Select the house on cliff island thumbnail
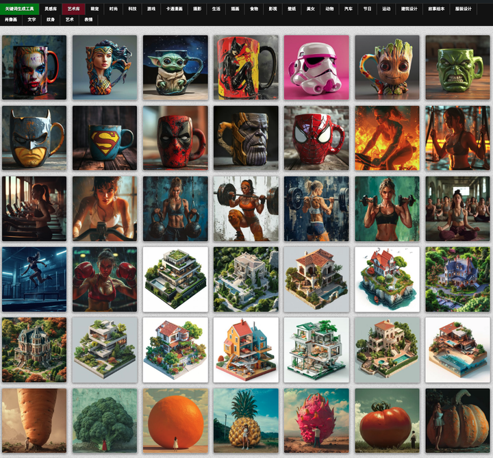 pos(387,279)
